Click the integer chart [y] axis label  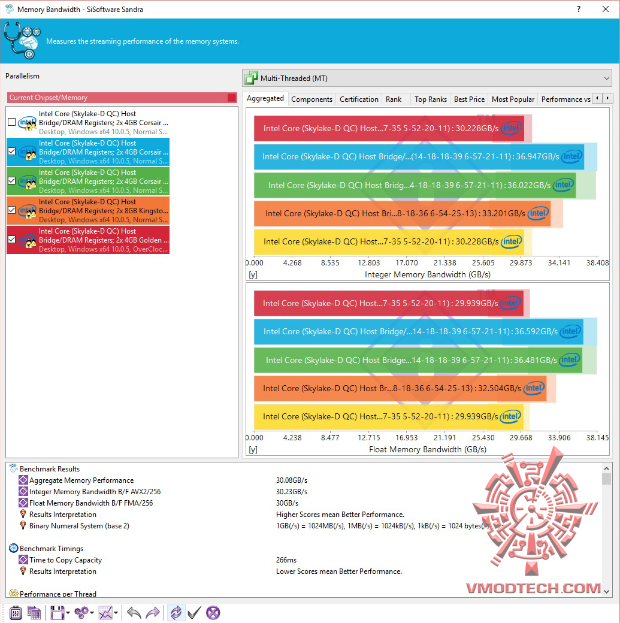(253, 274)
